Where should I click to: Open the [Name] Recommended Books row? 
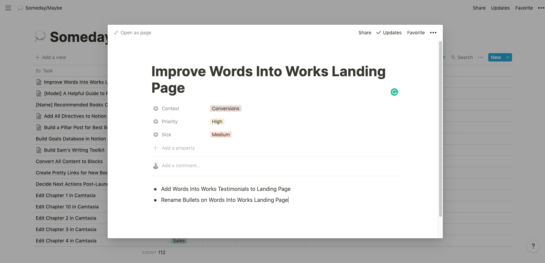click(72, 105)
